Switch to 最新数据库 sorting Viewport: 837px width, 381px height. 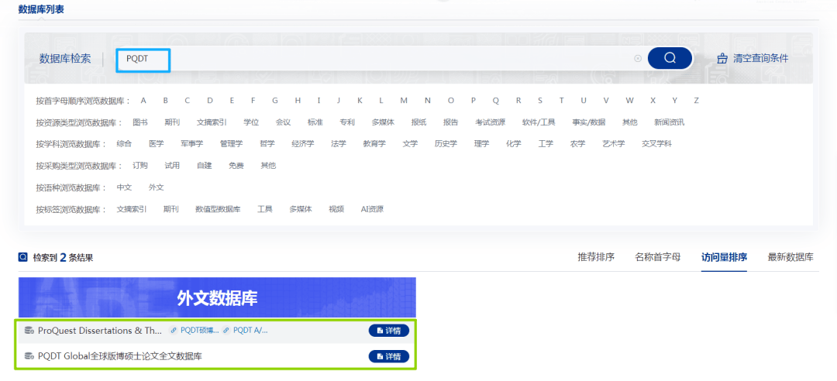click(790, 257)
